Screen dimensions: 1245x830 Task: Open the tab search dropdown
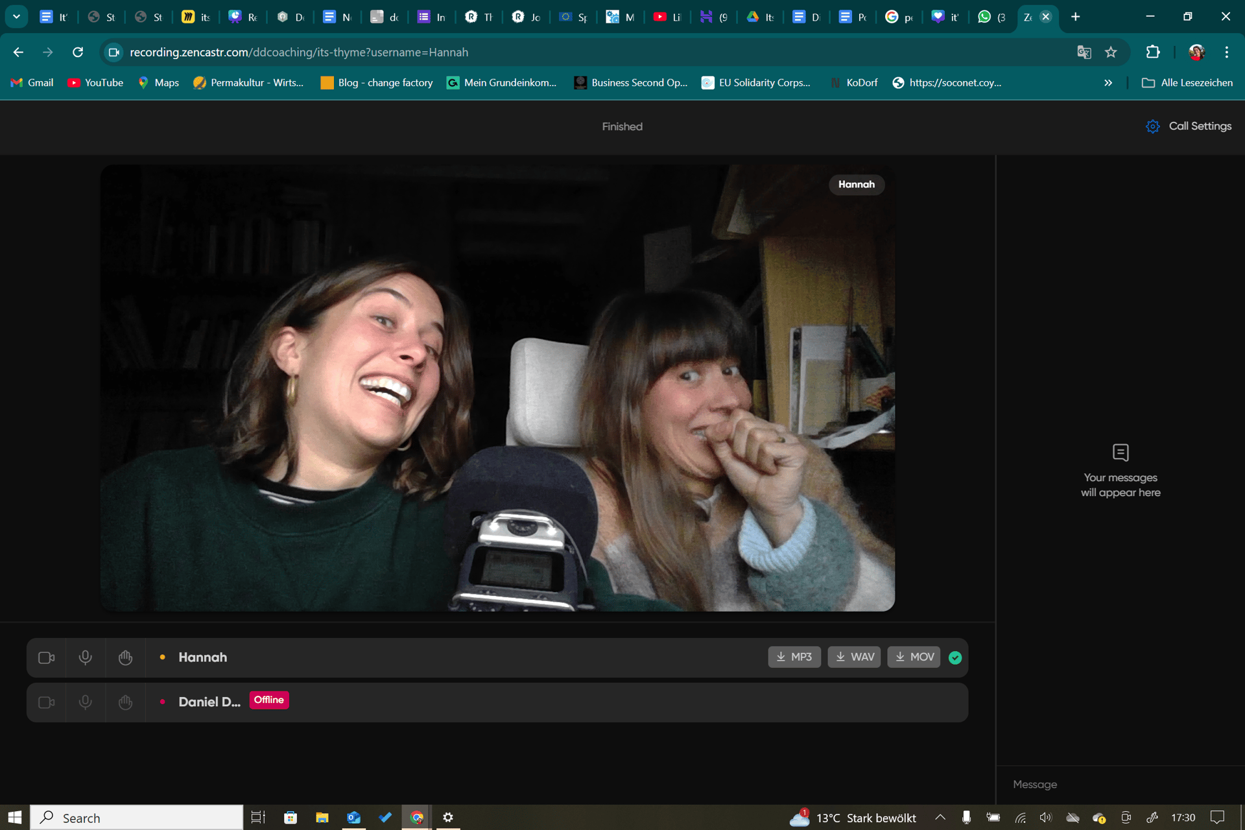[16, 17]
